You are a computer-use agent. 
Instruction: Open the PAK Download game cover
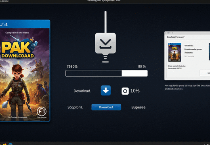click(25, 70)
